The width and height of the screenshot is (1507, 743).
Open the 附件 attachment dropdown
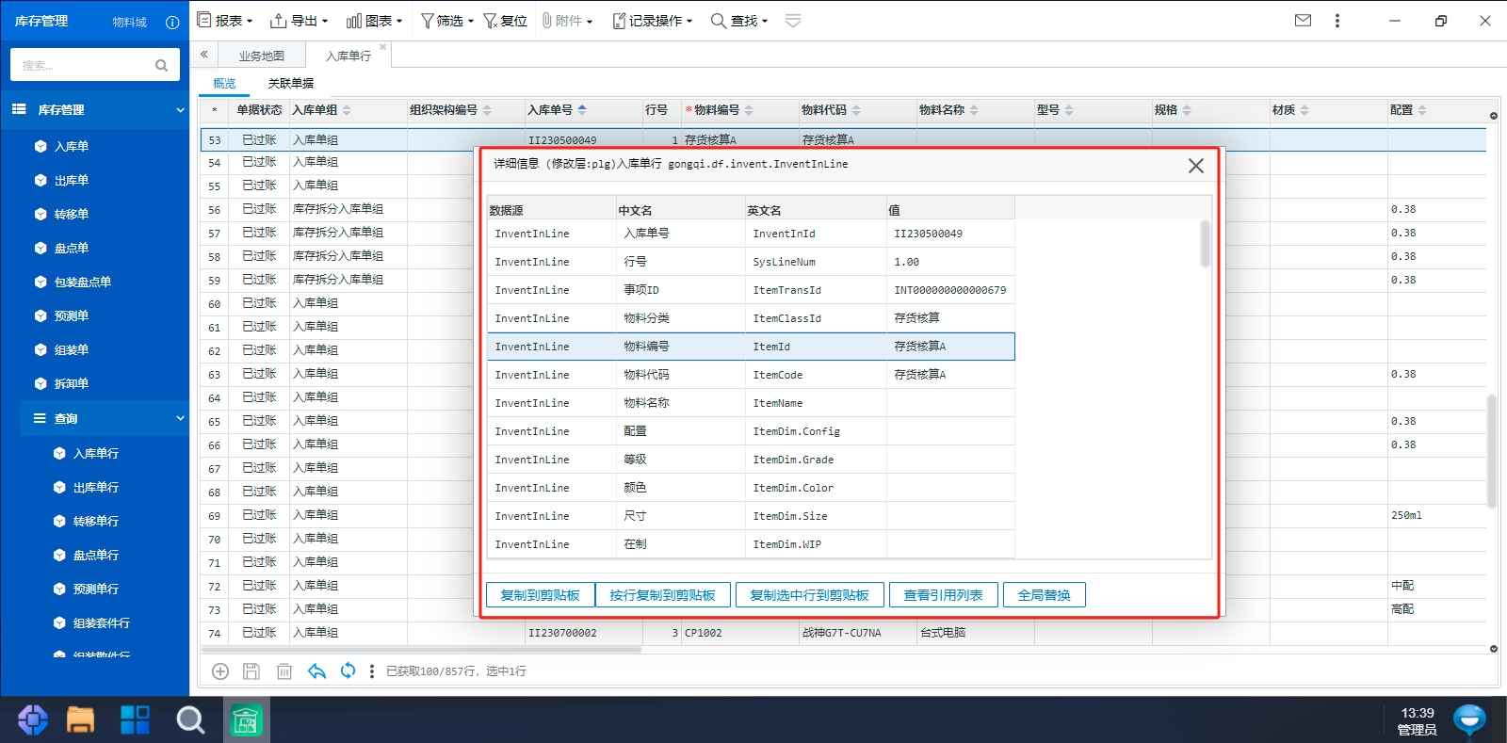coord(567,21)
